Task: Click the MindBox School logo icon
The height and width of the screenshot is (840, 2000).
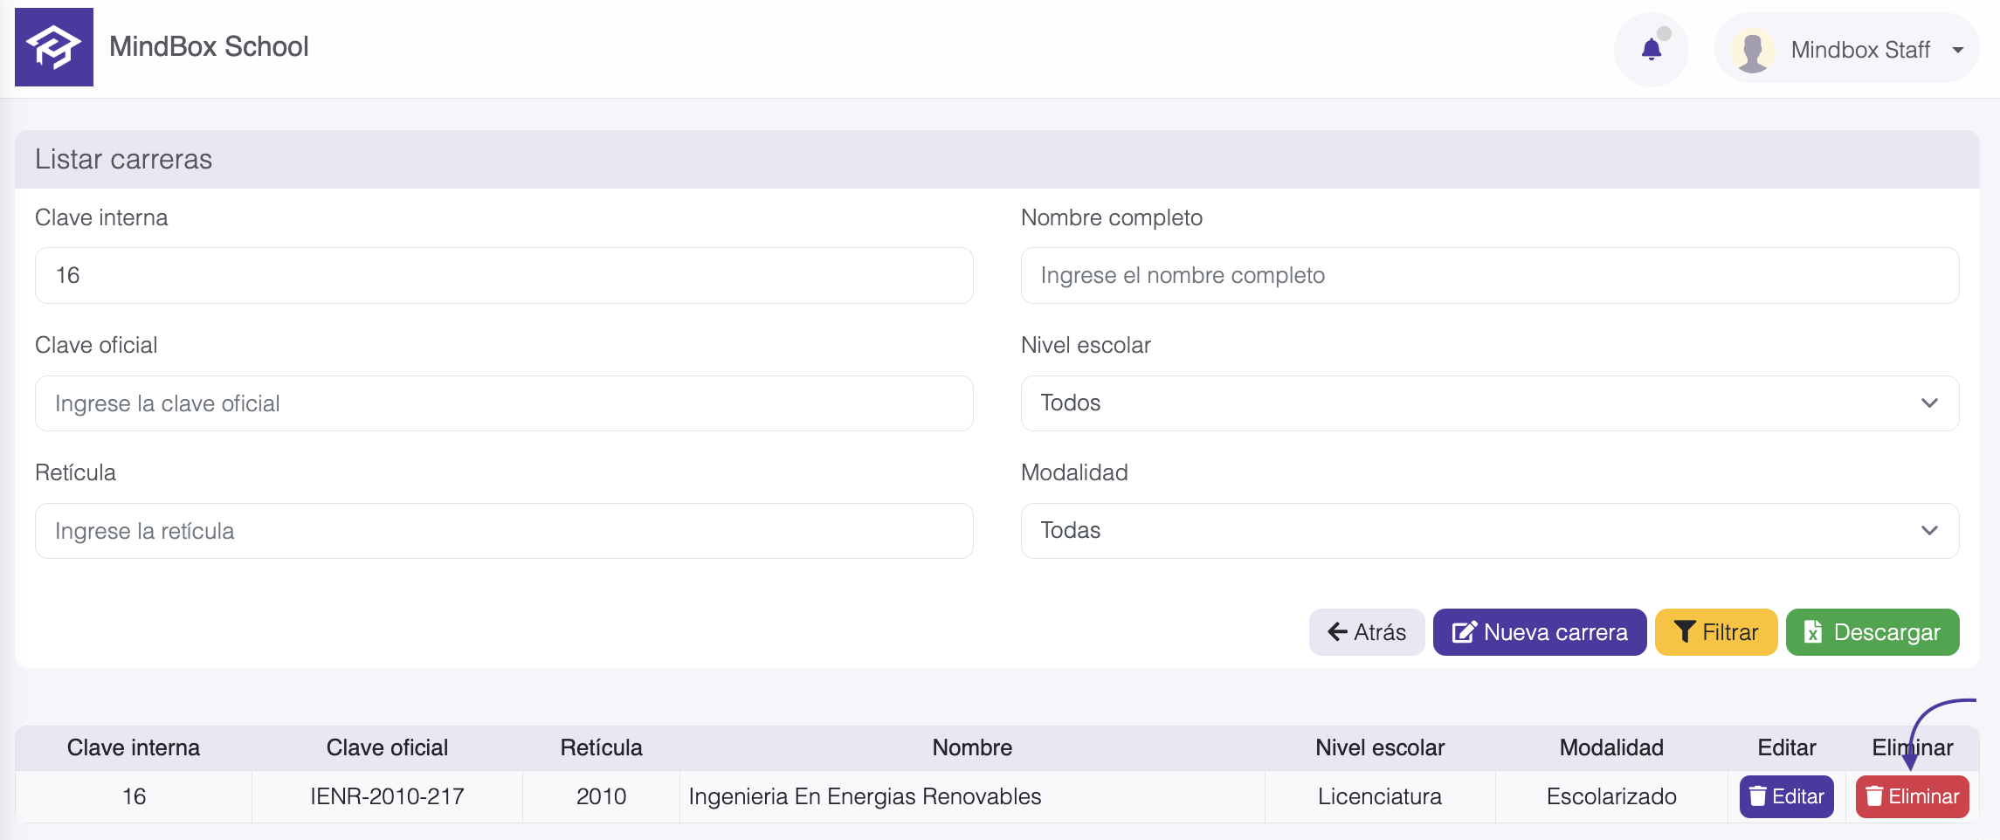Action: 53,47
